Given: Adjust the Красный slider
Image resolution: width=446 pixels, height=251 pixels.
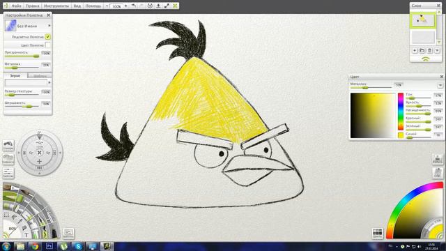Looking at the screenshot, I should [x=418, y=122].
